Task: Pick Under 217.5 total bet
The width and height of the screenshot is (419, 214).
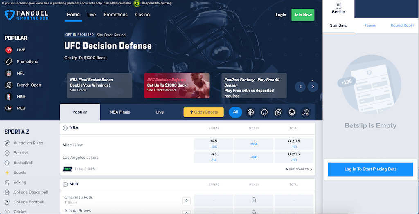Action: tap(294, 157)
